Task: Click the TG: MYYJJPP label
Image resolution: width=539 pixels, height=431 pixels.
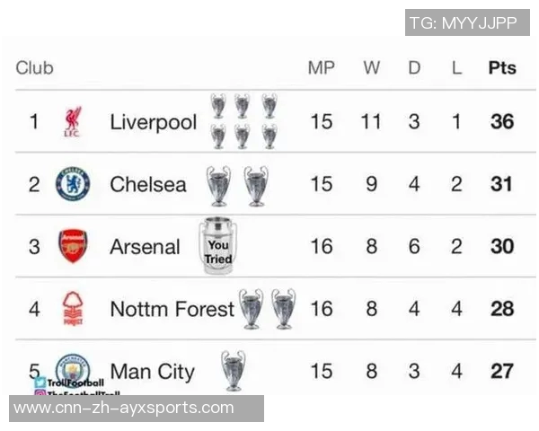Action: click(x=466, y=22)
